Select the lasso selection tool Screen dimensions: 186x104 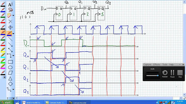pyautogui.click(x=10, y=10)
